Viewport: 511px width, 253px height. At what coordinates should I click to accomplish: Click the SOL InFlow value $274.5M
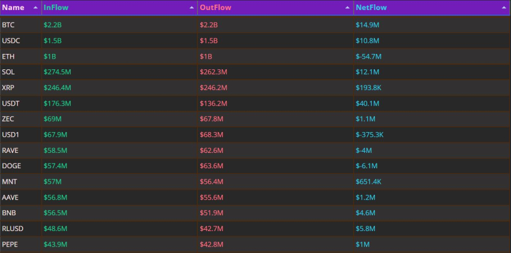pos(57,72)
